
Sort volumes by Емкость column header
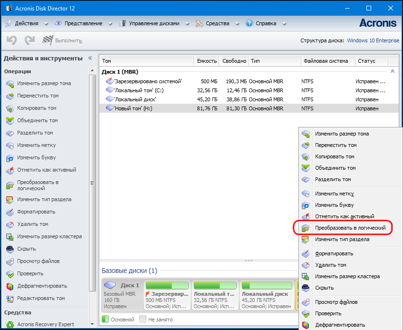pos(207,61)
